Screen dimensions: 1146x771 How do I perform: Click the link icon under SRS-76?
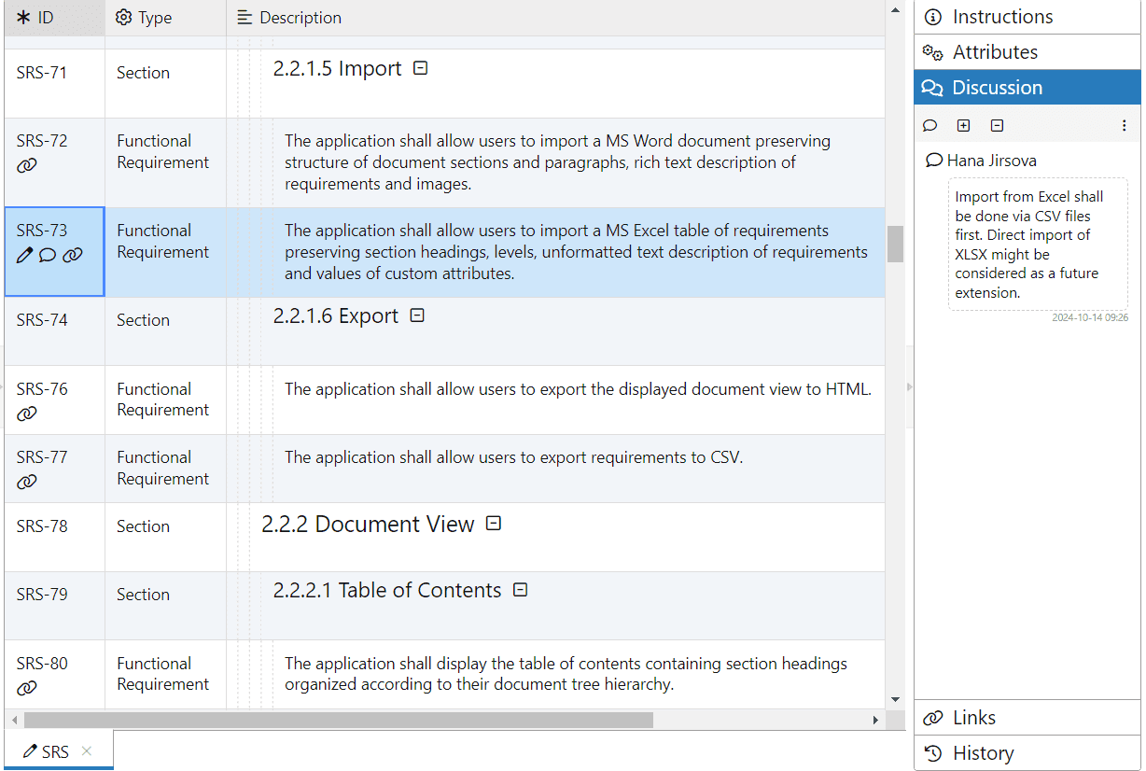27,414
